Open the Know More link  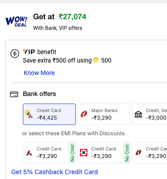coord(39,73)
